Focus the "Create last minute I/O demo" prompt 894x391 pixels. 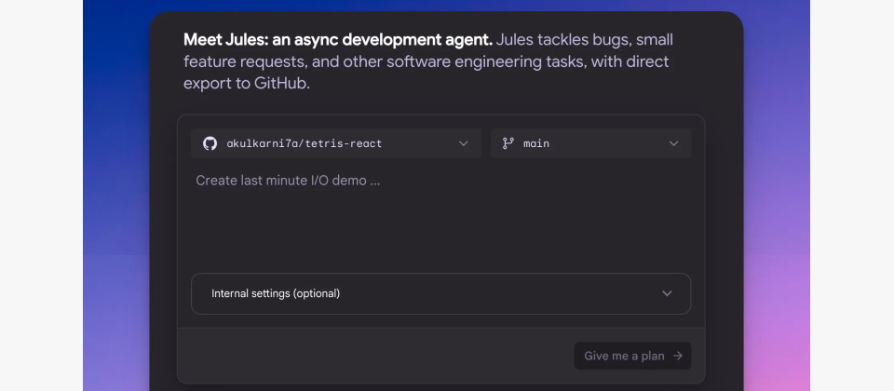click(x=288, y=181)
